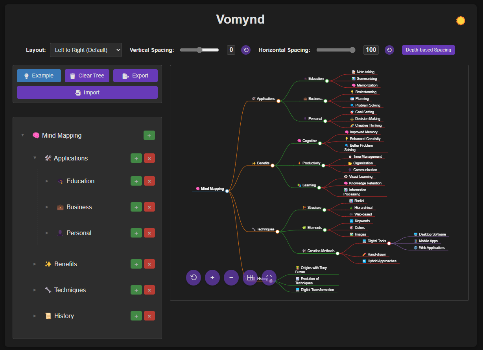Click the Digital Transformation node
Image resolution: width=483 pixels, height=350 pixels.
(315, 290)
